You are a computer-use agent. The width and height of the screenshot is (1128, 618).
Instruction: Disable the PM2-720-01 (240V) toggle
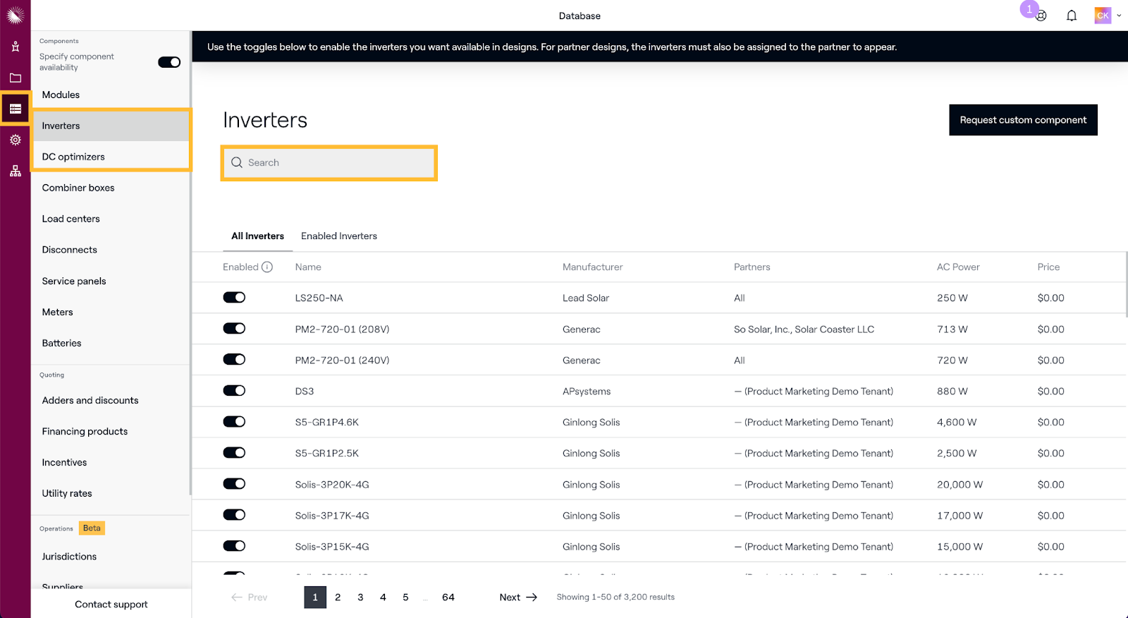(234, 360)
